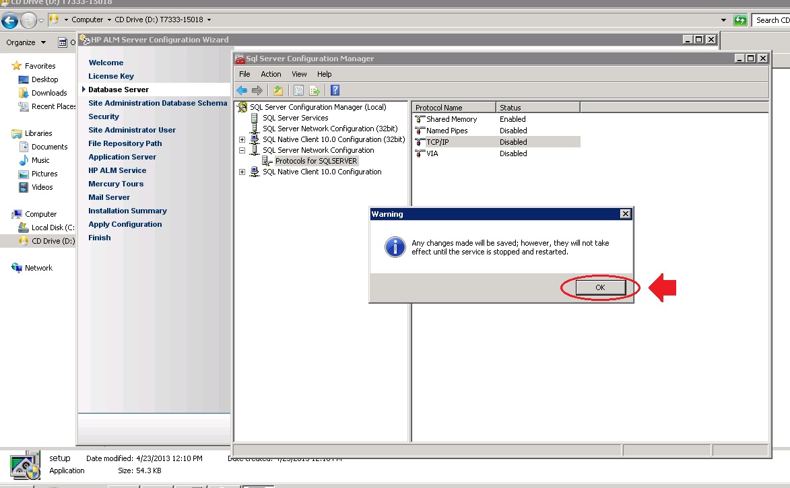Viewport: 790px width, 488px height.
Task: Click the Forward arrow toolbar icon
Action: (257, 91)
